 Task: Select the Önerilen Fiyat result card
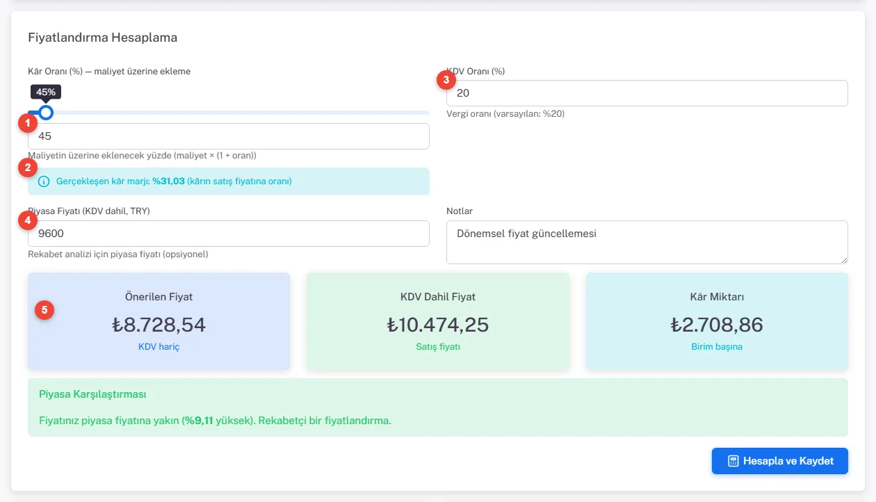click(159, 321)
